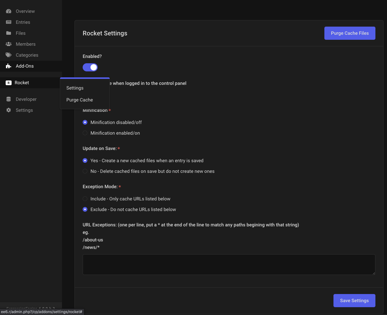Click the Rocket Settings heading
This screenshot has height=315, width=387.
[105, 33]
